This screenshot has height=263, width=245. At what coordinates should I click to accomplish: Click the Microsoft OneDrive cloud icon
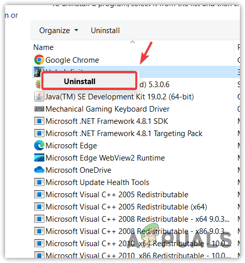click(x=39, y=170)
